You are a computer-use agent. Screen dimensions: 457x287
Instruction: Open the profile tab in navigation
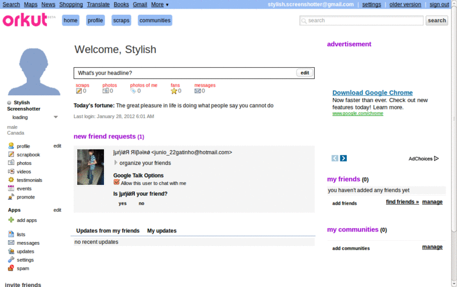[x=95, y=21]
